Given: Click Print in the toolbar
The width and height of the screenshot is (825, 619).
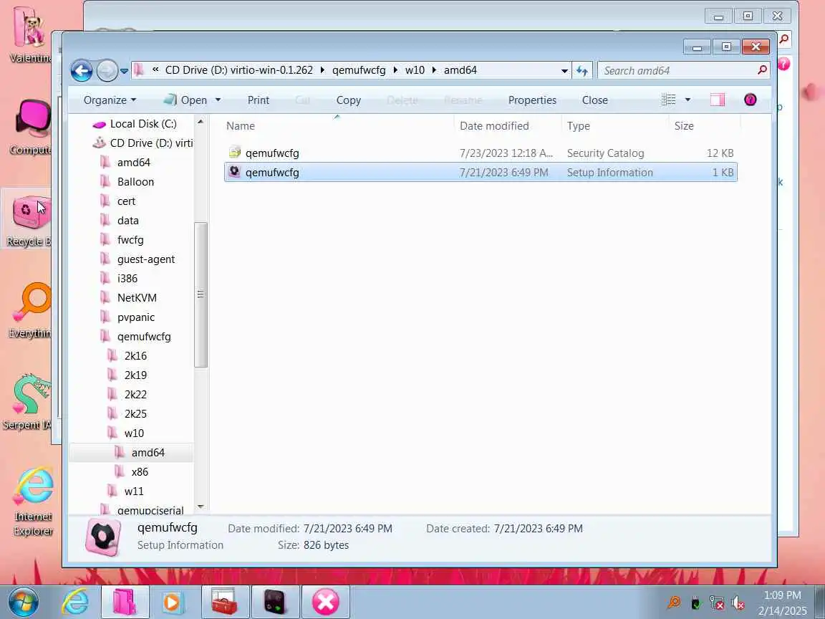Looking at the screenshot, I should point(259,100).
